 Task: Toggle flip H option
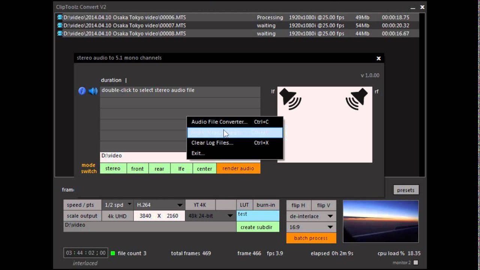(298, 205)
